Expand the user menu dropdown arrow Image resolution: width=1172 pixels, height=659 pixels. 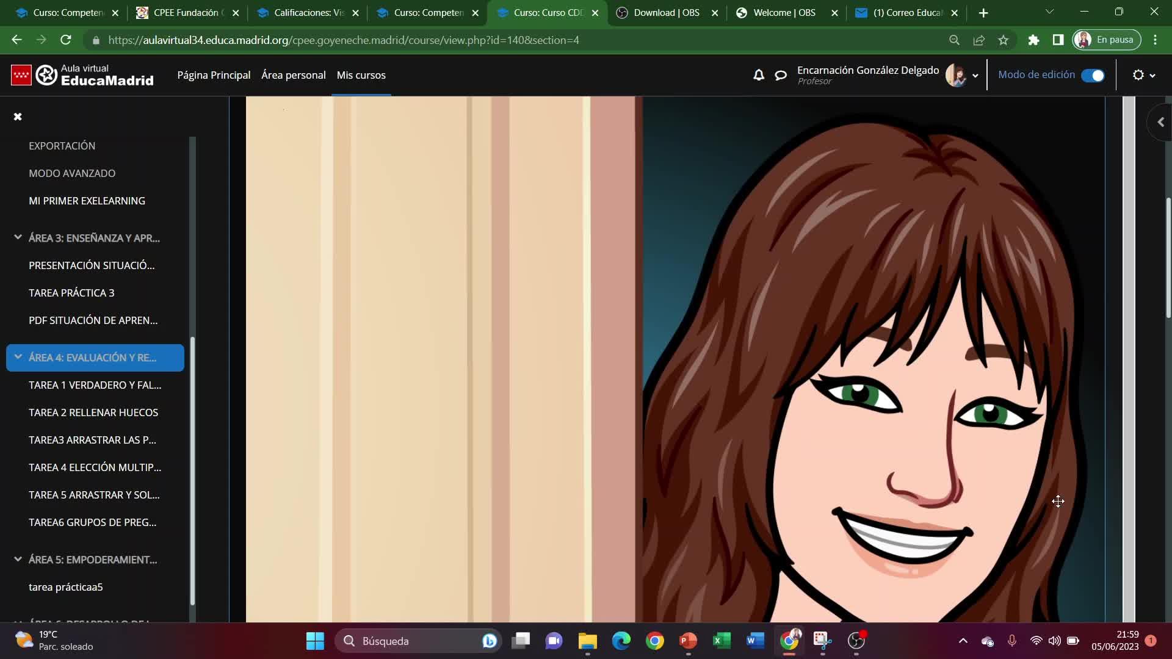[x=975, y=76]
